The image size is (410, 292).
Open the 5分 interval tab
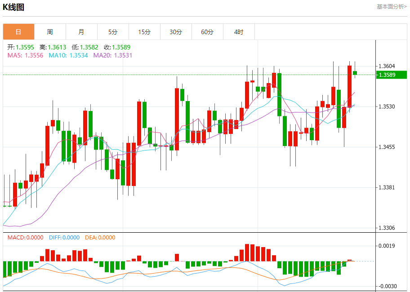(x=113, y=32)
